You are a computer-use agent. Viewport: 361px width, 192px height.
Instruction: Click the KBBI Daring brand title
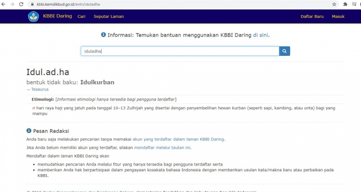click(x=57, y=16)
